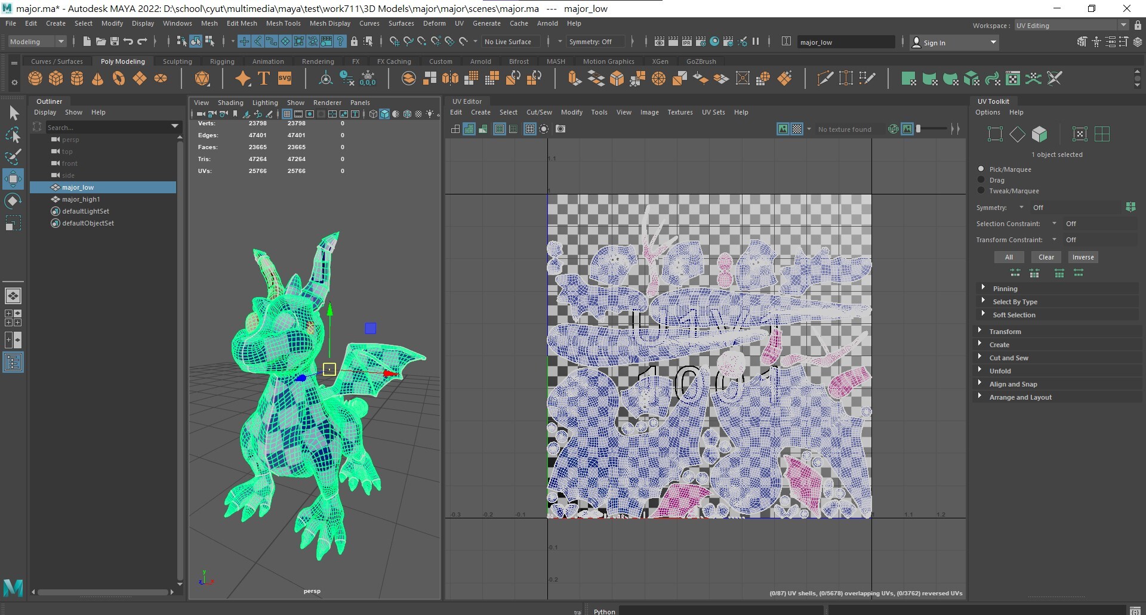Expand the Cut and Sew section
The height and width of the screenshot is (615, 1146).
[x=1008, y=358]
